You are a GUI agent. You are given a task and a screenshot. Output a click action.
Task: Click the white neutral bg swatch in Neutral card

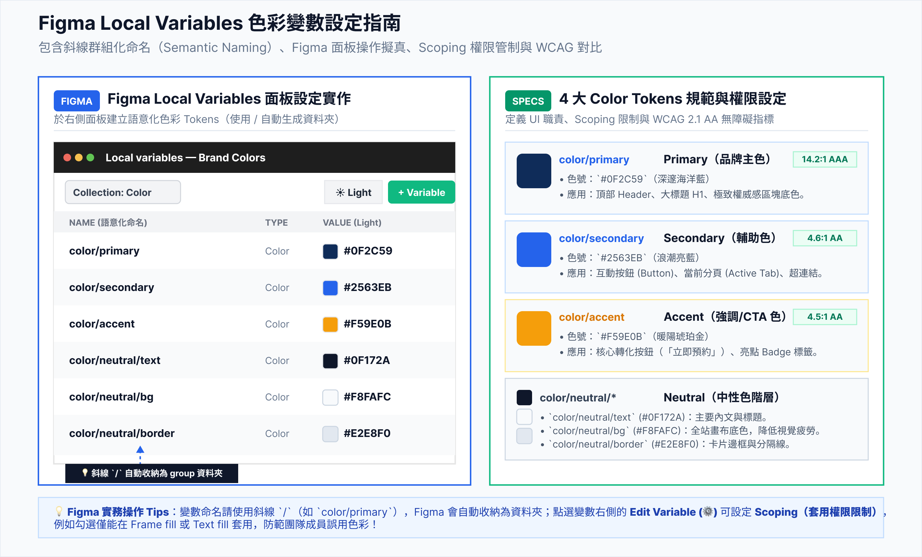(x=524, y=417)
